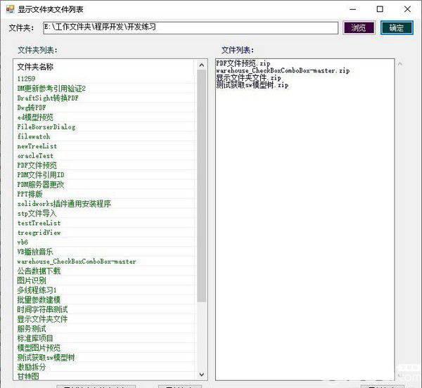Select folder 图片识别
422x388 pixels.
point(32,280)
